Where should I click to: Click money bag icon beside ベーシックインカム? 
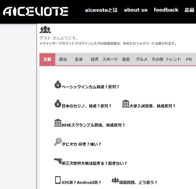click(58, 84)
